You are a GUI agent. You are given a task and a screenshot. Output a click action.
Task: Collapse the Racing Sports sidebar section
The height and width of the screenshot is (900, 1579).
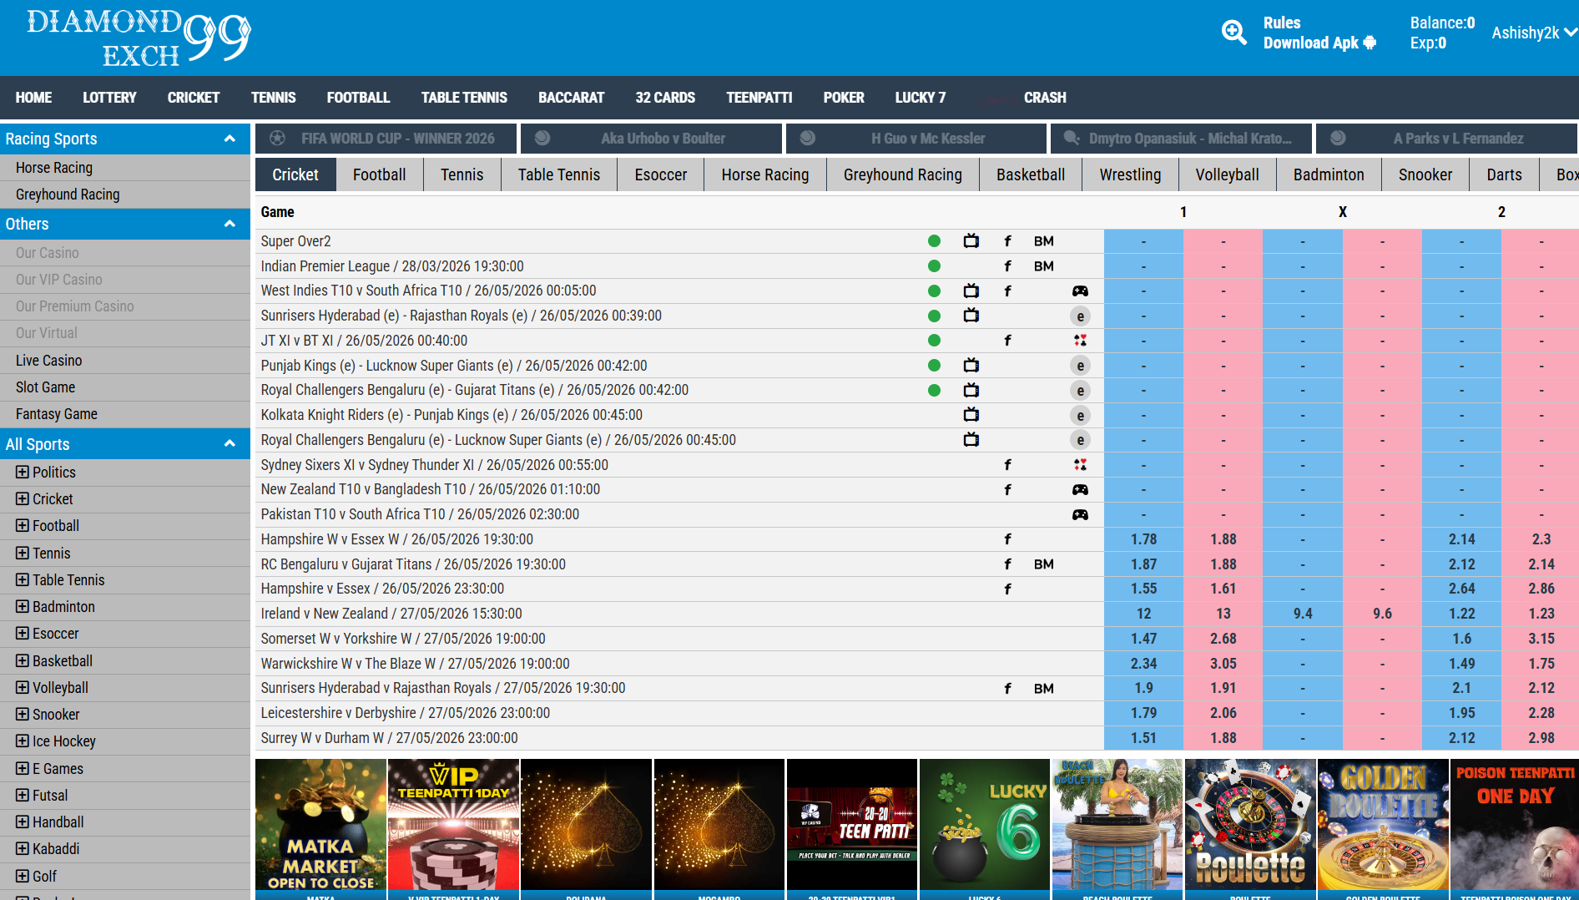click(x=230, y=139)
